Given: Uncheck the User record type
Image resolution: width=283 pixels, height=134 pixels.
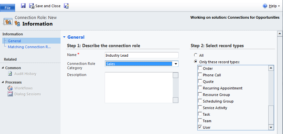Looking at the screenshot, I should (x=200, y=127).
